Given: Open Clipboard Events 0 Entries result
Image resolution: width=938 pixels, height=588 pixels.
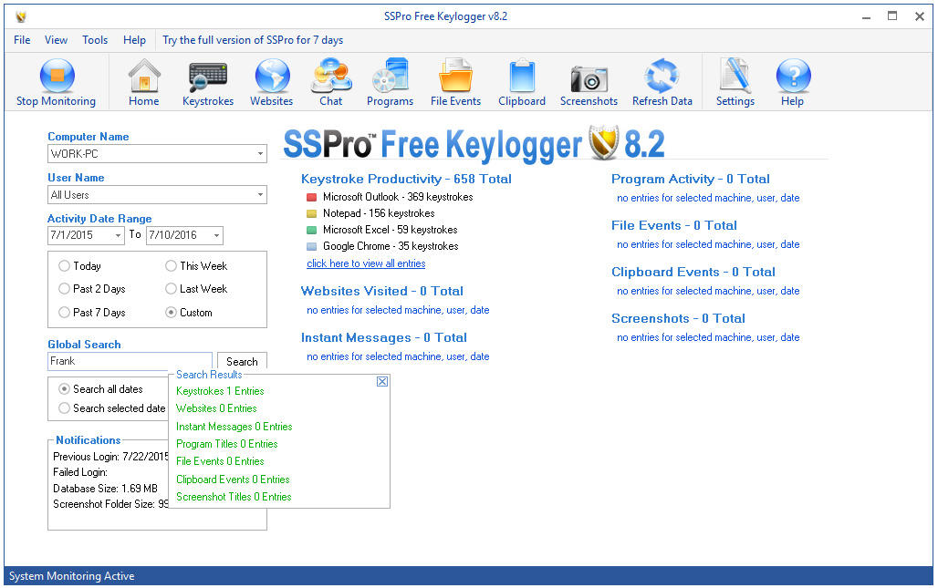Looking at the screenshot, I should [x=233, y=480].
